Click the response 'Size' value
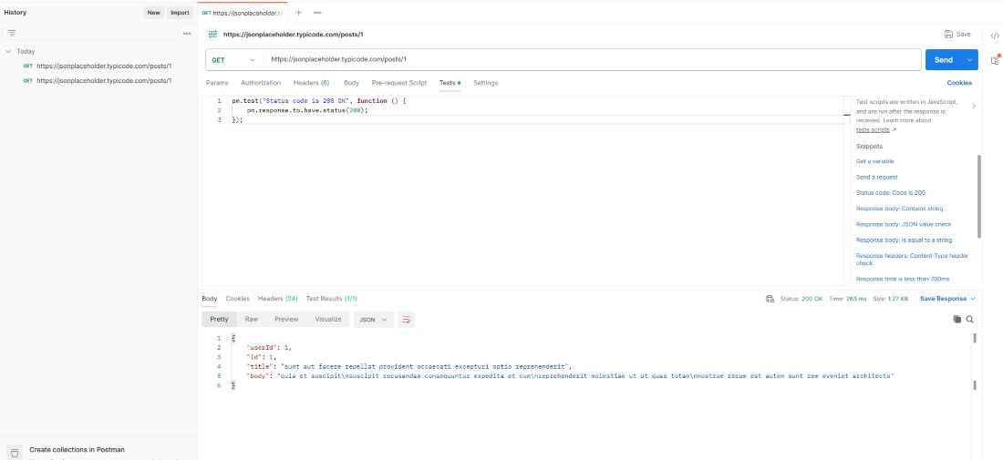This screenshot has height=460, width=1003. (890, 299)
